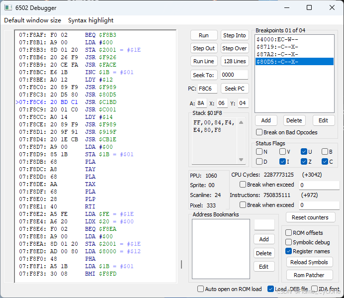Click the Stack contents text box
The width and height of the screenshot is (344, 298).
tap(214, 141)
